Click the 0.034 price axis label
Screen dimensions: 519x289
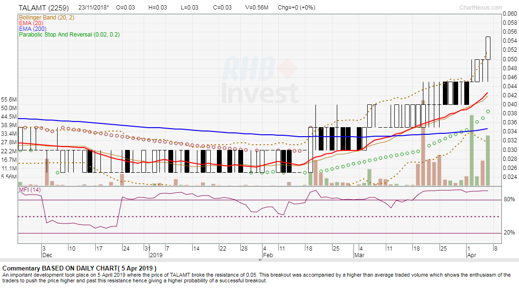coord(510,131)
